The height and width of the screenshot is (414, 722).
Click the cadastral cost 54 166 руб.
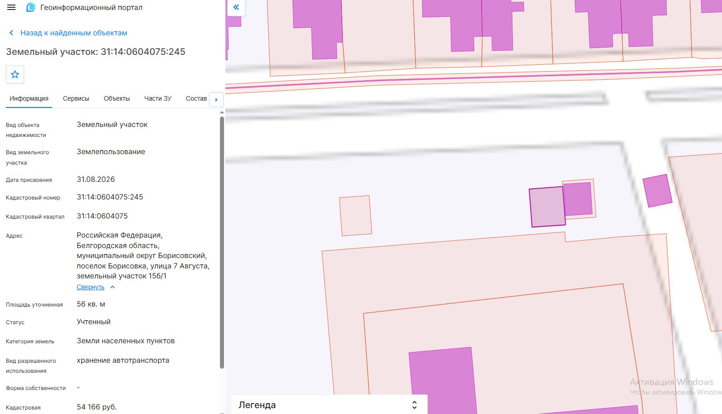pos(97,407)
